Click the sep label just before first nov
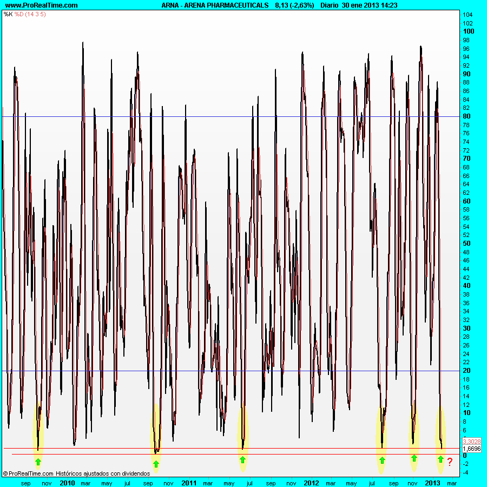Image resolution: width=487 pixels, height=487 pixels. coord(26,483)
